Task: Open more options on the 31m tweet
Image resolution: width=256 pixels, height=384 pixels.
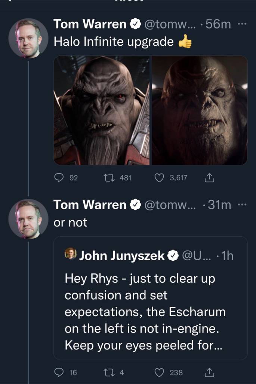Action: 242,205
